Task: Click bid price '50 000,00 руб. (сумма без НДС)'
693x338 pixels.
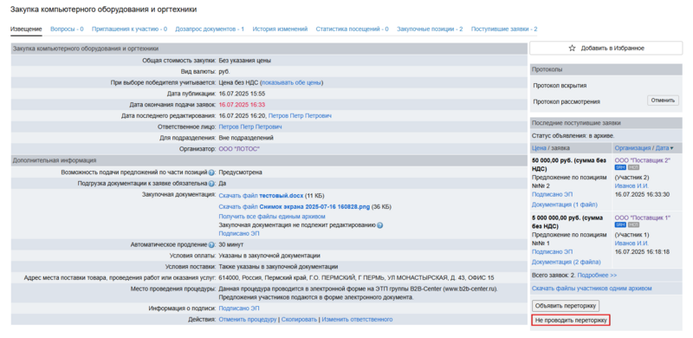Action: tap(569, 164)
